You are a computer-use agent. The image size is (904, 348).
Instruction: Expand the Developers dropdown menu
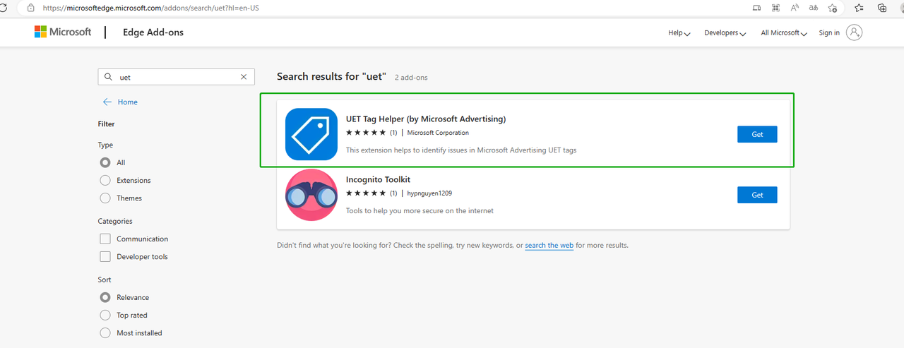725,32
